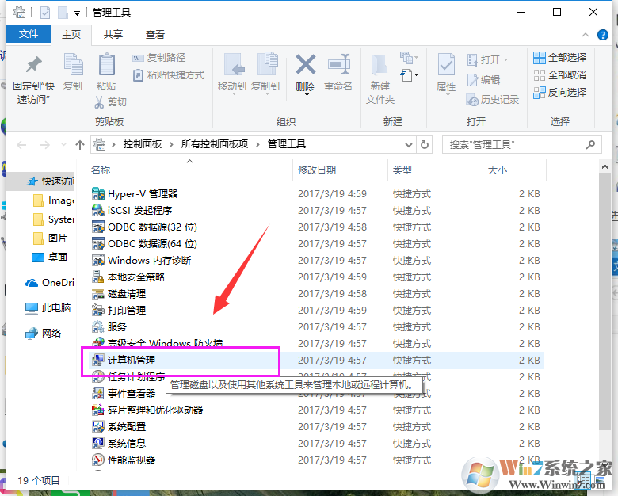
Task: Select the 磁盘清理 shortcut icon
Action: click(98, 293)
